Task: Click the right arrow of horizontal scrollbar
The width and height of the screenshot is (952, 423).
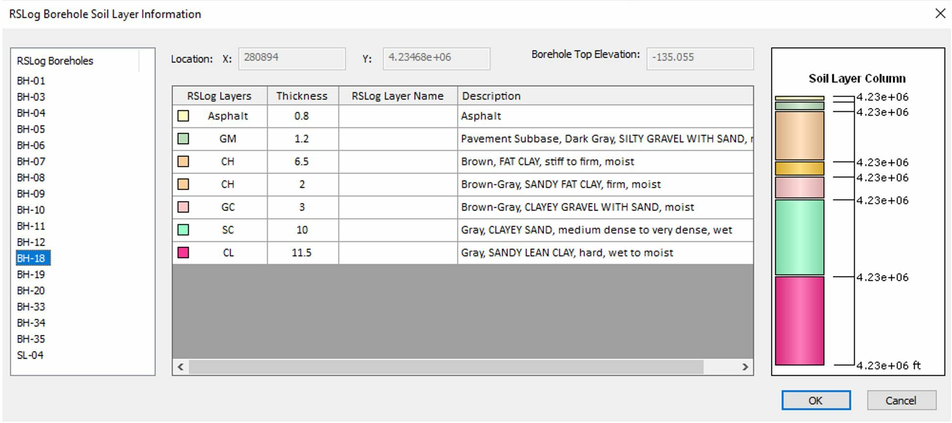Action: pos(745,367)
